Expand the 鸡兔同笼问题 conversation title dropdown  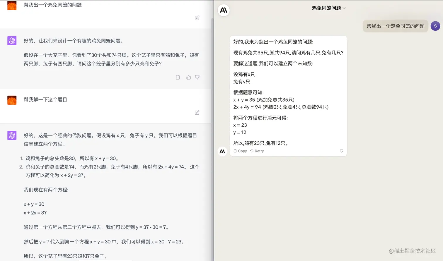329,8
